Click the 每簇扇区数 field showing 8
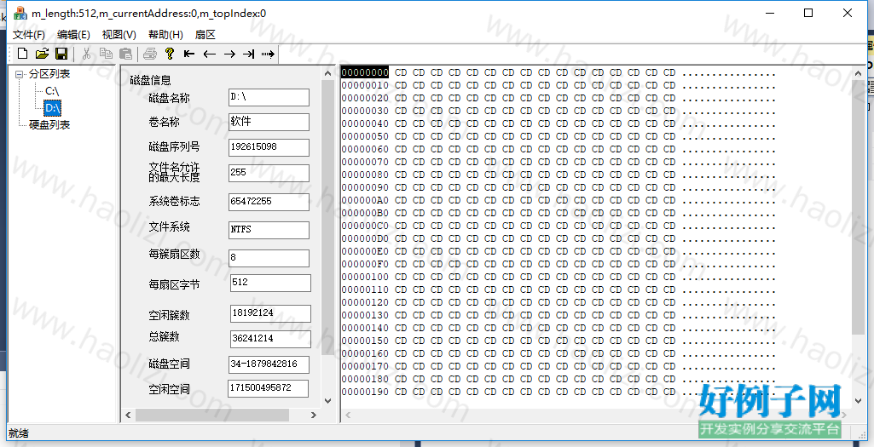This screenshot has height=447, width=874. (x=269, y=258)
